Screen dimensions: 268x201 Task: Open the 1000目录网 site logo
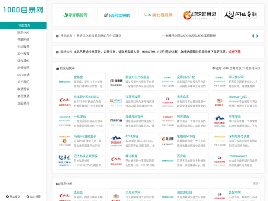point(23,10)
